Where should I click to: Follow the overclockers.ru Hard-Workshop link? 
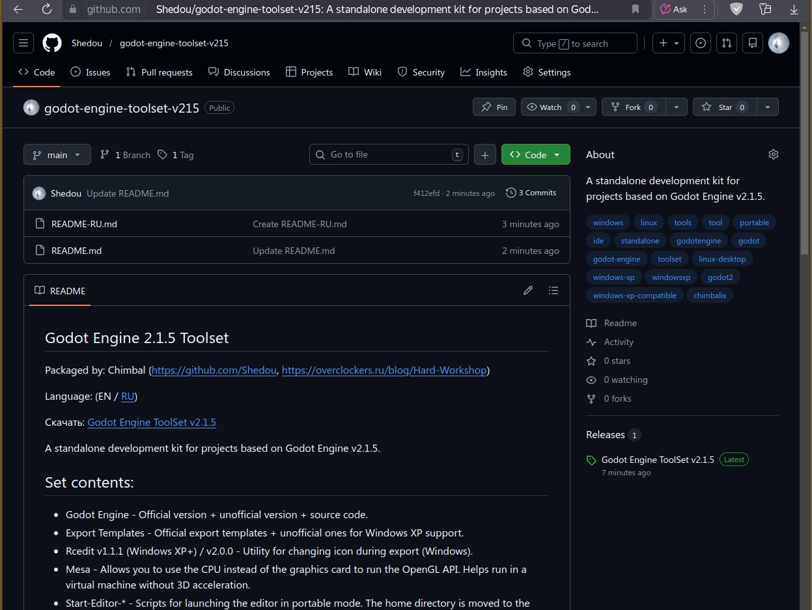tap(384, 370)
